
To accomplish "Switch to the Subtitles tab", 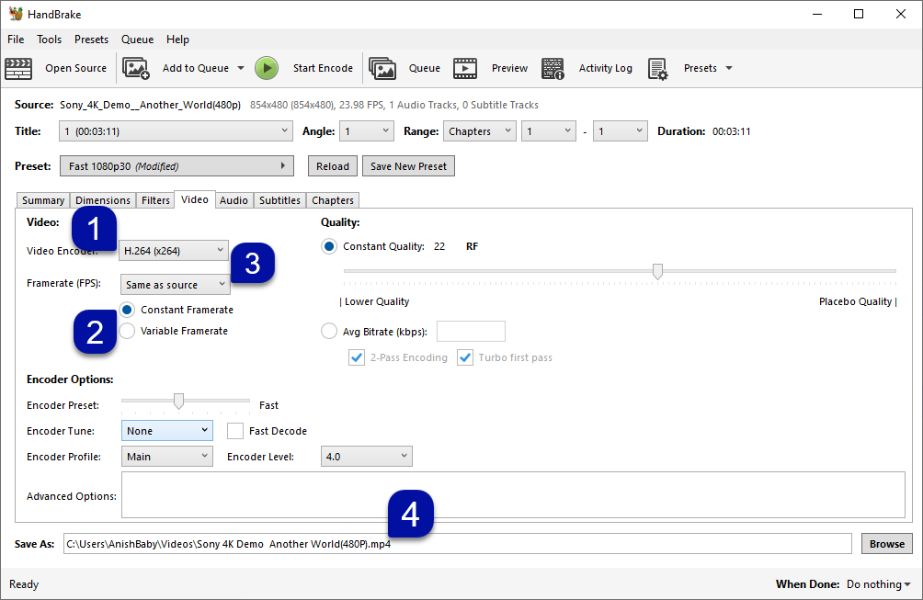I will 279,200.
